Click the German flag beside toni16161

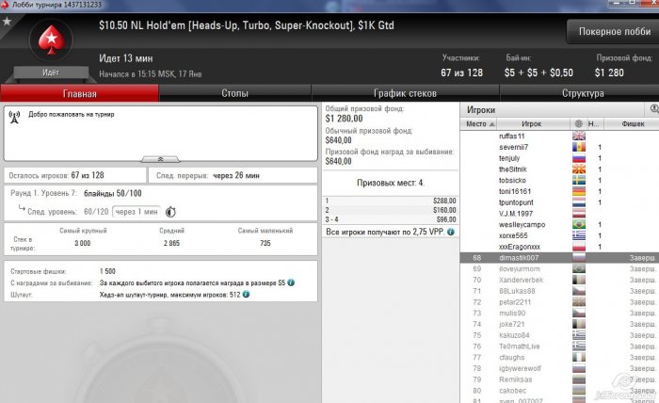pos(579,191)
